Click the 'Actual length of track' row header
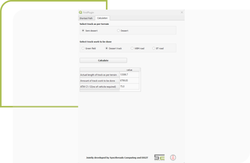The width and height of the screenshot is (250, 163). tap(99, 75)
